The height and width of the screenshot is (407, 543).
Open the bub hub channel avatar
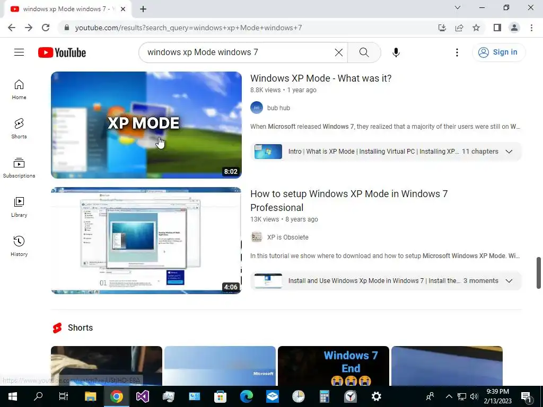click(257, 108)
